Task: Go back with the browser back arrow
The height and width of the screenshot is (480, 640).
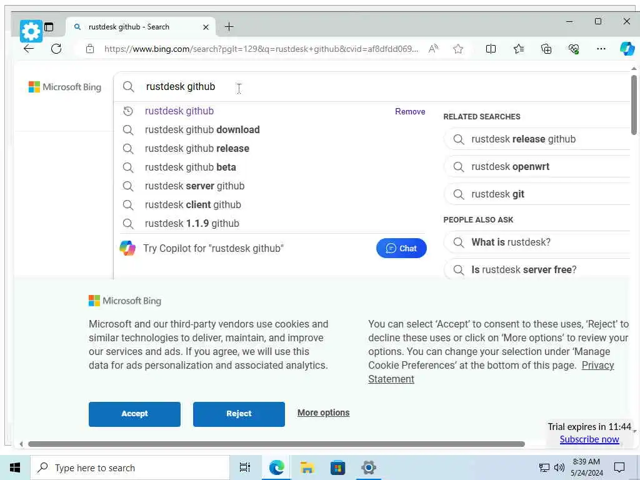Action: coord(29,49)
